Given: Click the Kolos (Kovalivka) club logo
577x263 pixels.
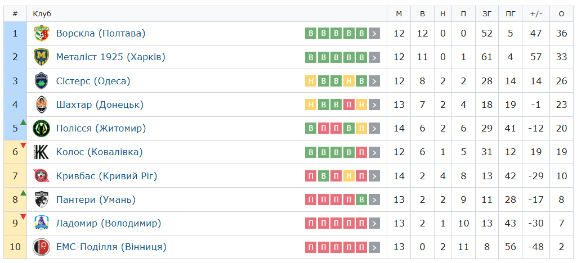Looking at the screenshot, I should 42,152.
